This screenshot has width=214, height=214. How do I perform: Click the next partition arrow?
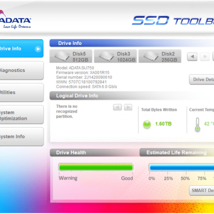tap(128, 107)
